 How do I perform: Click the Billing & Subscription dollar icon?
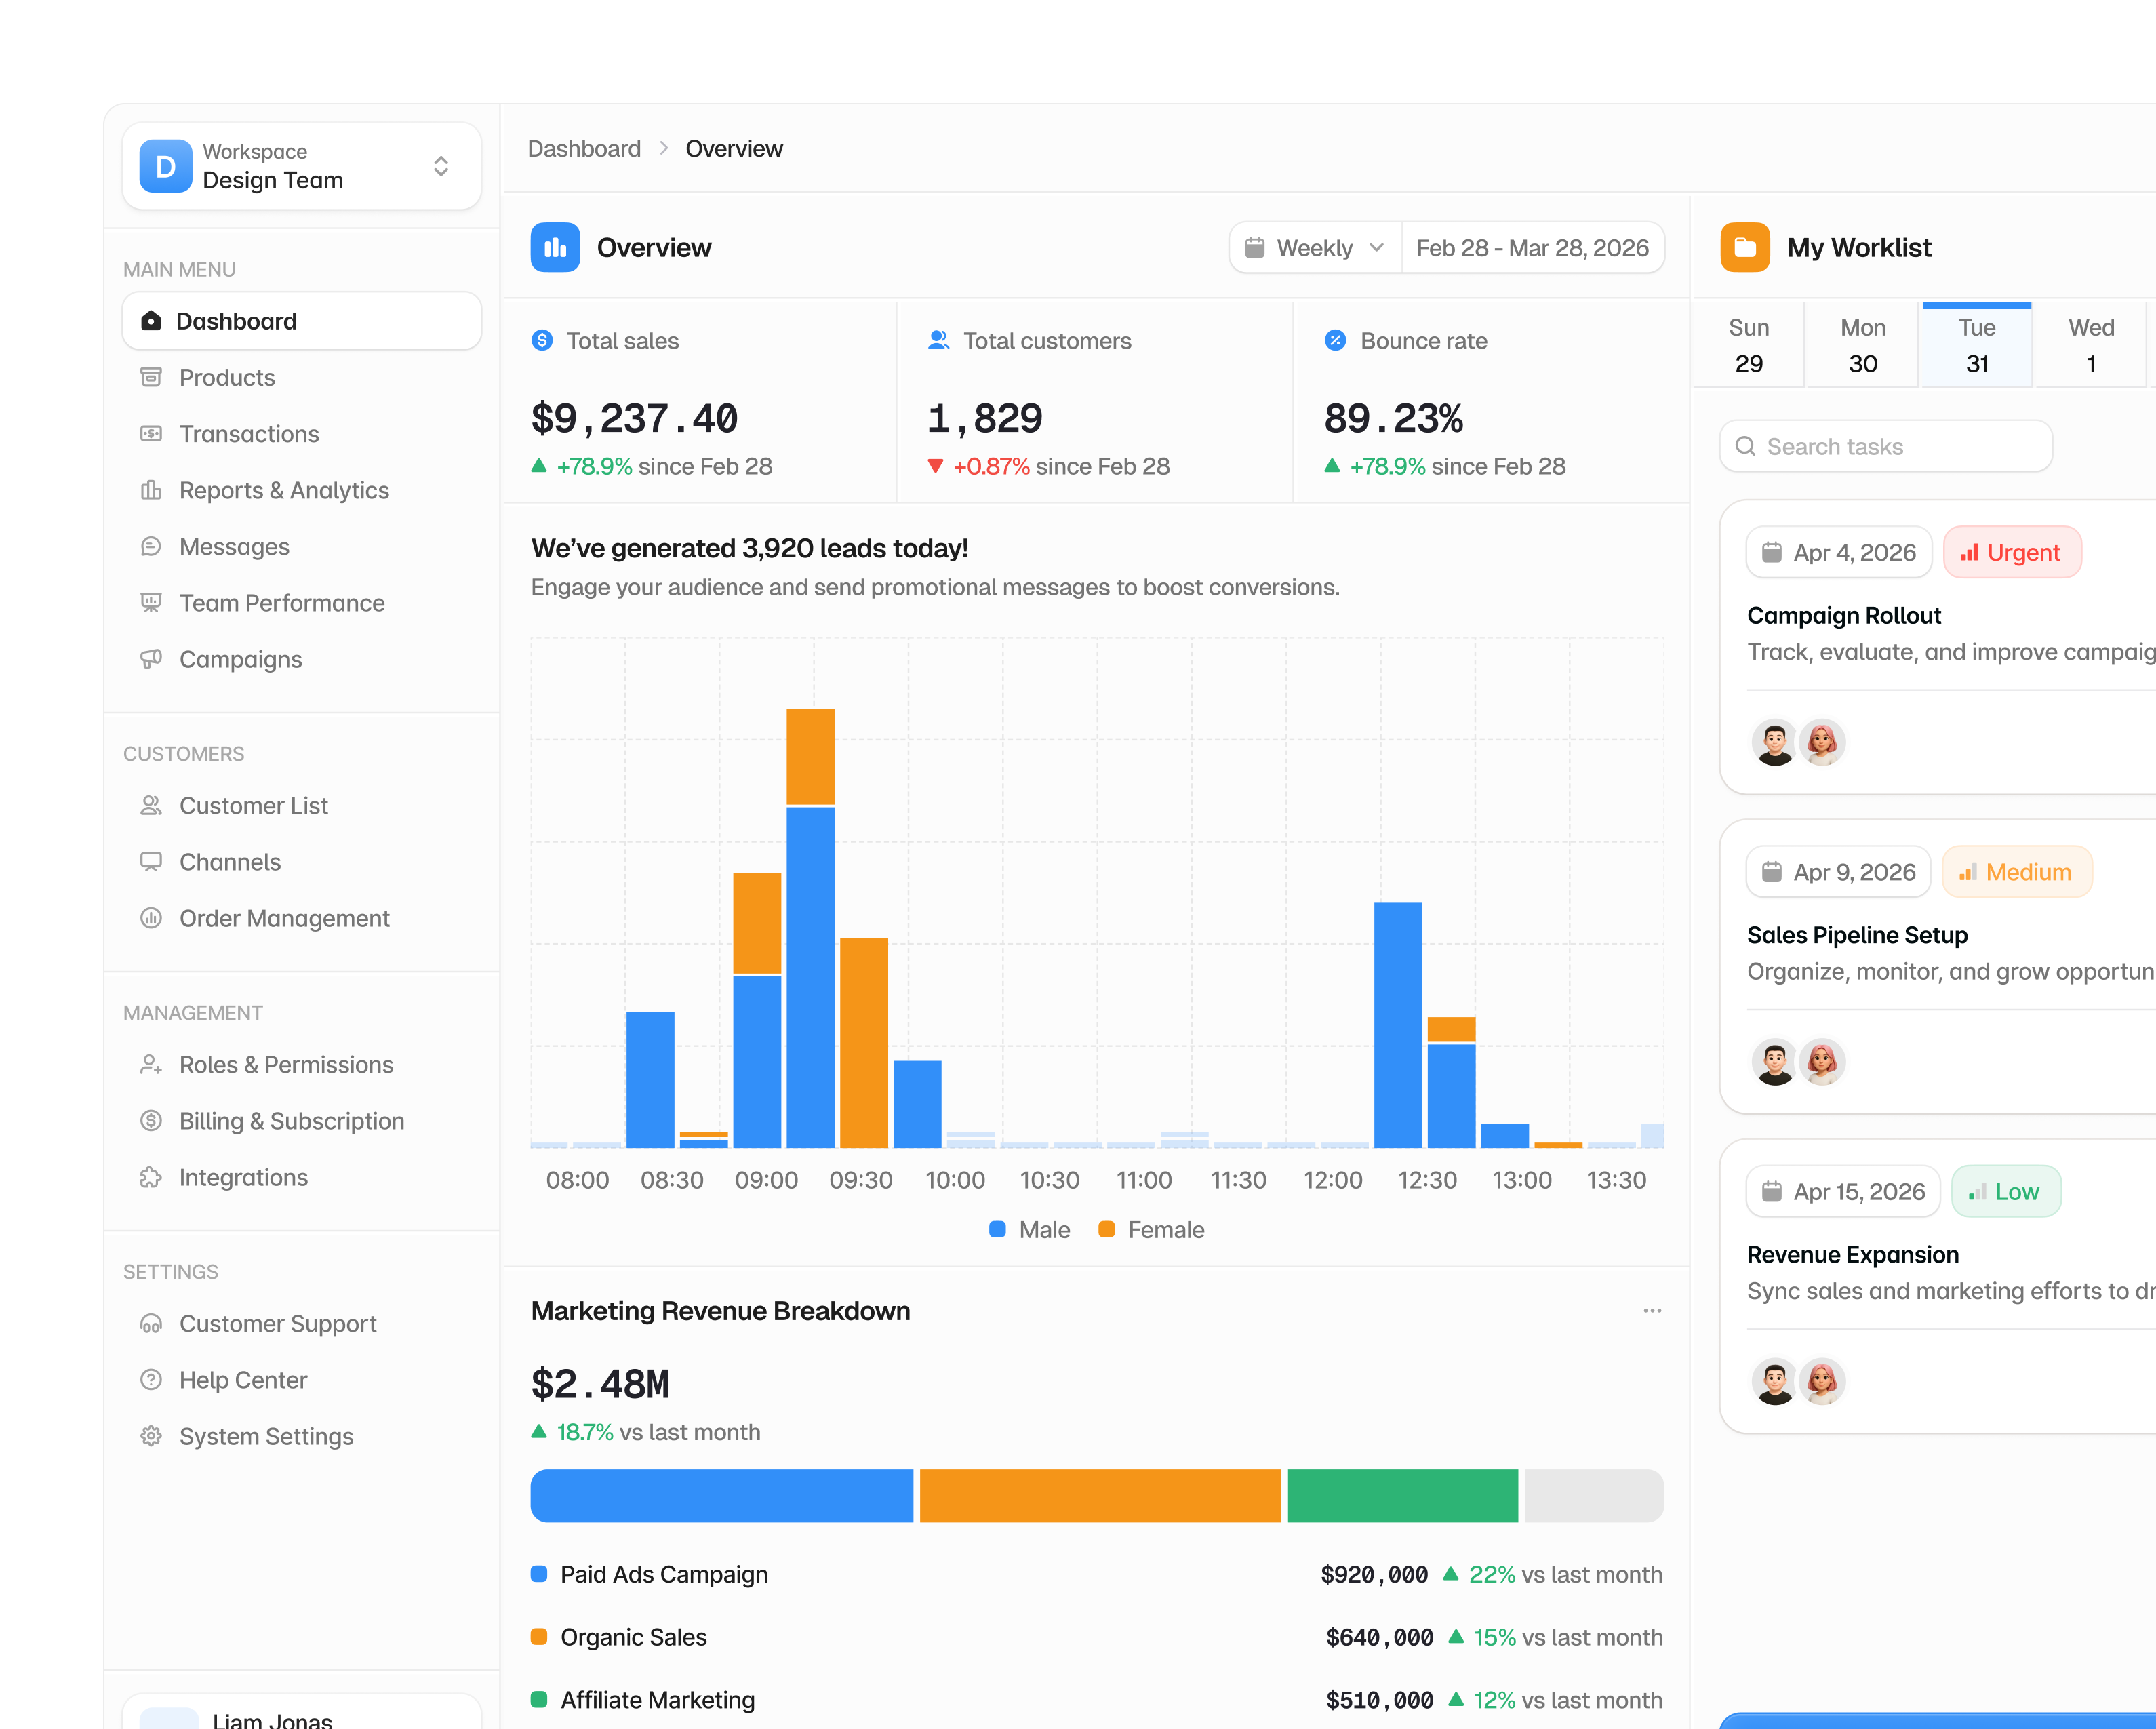[x=151, y=1121]
